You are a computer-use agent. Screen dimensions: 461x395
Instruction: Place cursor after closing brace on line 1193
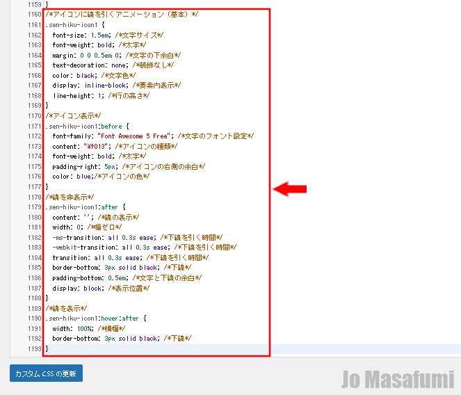pyautogui.click(x=49, y=349)
